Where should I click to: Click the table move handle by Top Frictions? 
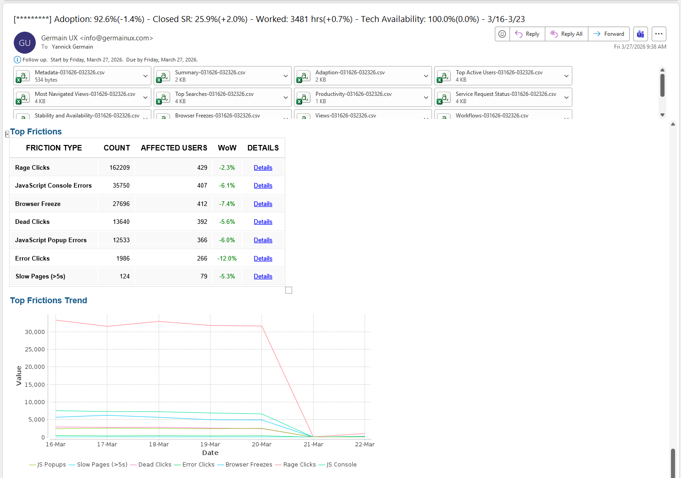7,134
